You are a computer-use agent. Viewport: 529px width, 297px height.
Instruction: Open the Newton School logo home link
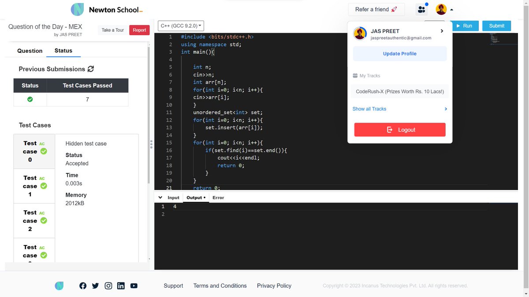pyautogui.click(x=107, y=9)
